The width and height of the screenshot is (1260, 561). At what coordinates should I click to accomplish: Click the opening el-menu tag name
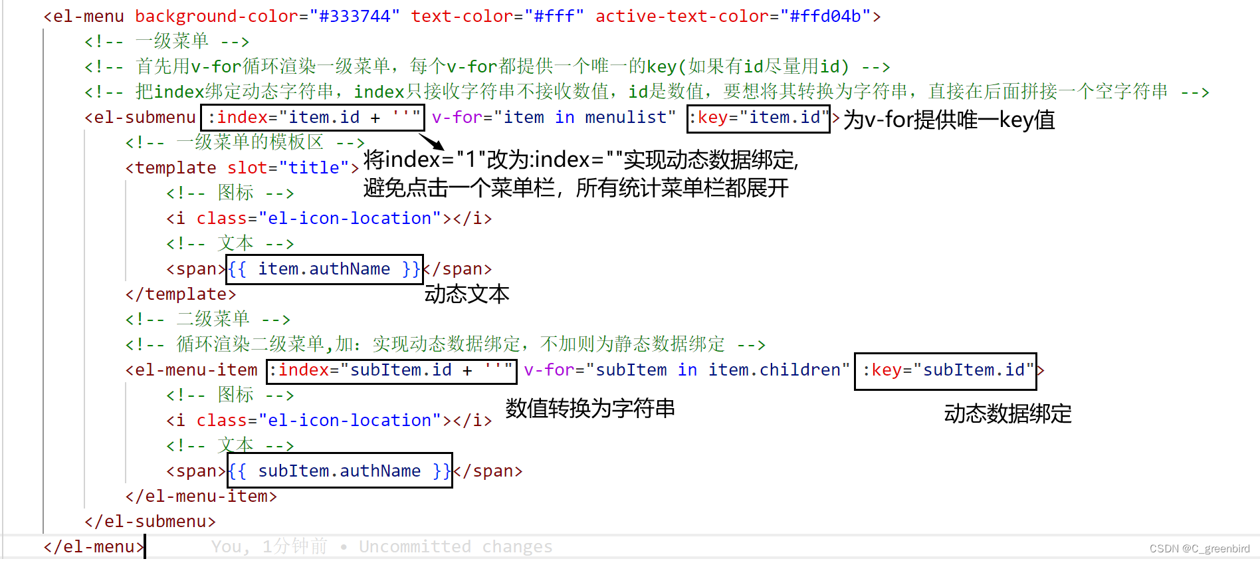point(88,16)
